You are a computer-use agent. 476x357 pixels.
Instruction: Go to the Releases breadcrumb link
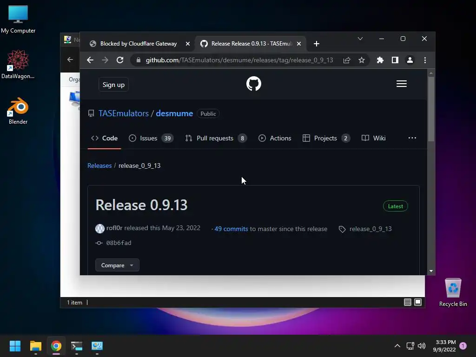click(x=99, y=165)
